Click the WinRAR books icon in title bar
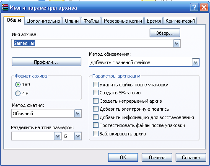This screenshot has width=210, height=166. 5,7
